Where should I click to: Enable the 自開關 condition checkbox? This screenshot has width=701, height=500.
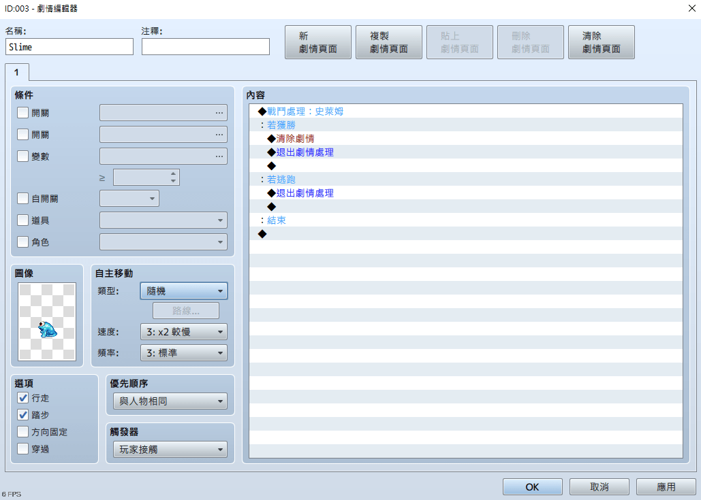(23, 199)
